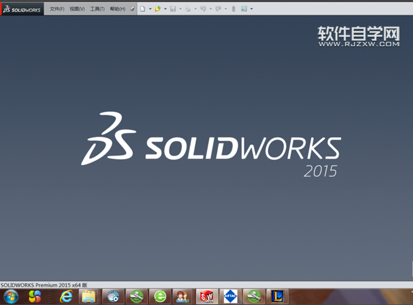The height and width of the screenshot is (305, 413).
Task: Click the first green circular tool taskbar icon
Action: pyautogui.click(x=136, y=297)
